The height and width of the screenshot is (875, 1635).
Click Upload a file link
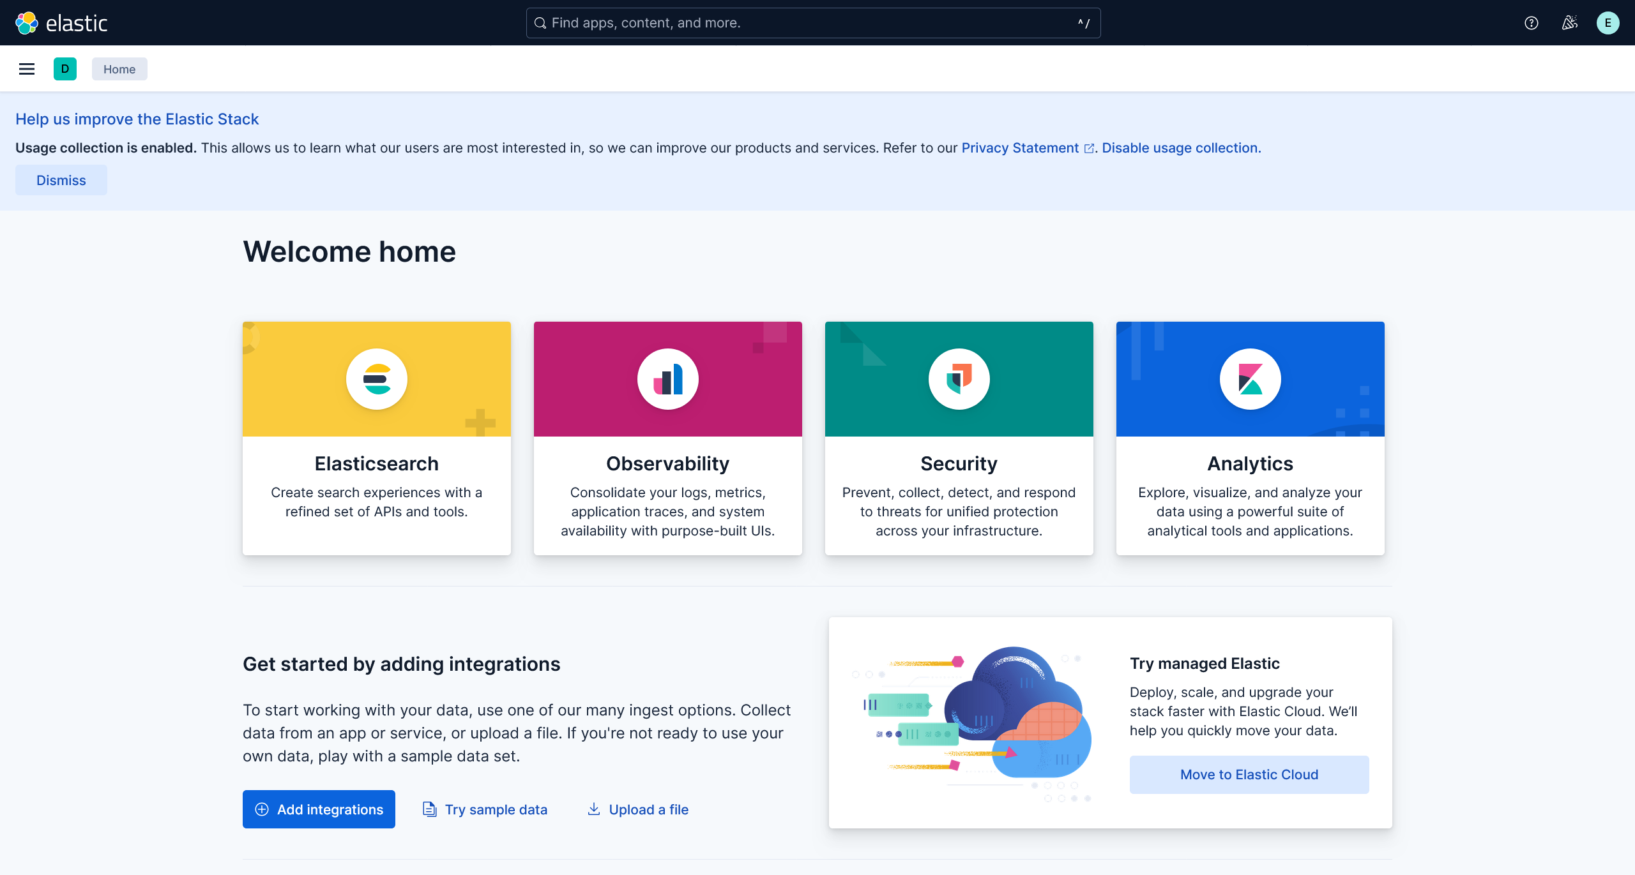tap(648, 809)
